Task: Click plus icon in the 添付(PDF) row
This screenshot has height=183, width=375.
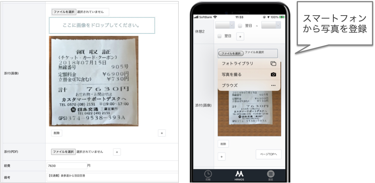Action: pos(117,152)
